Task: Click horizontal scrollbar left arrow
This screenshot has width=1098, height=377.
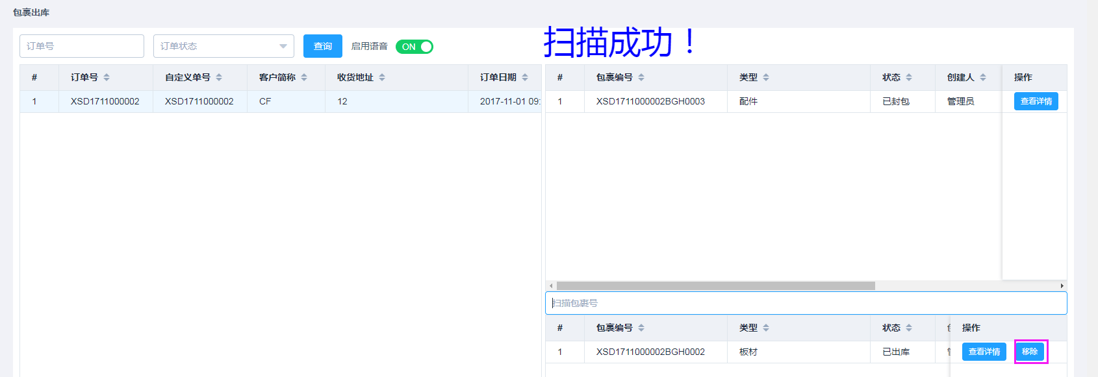Action: [x=551, y=286]
